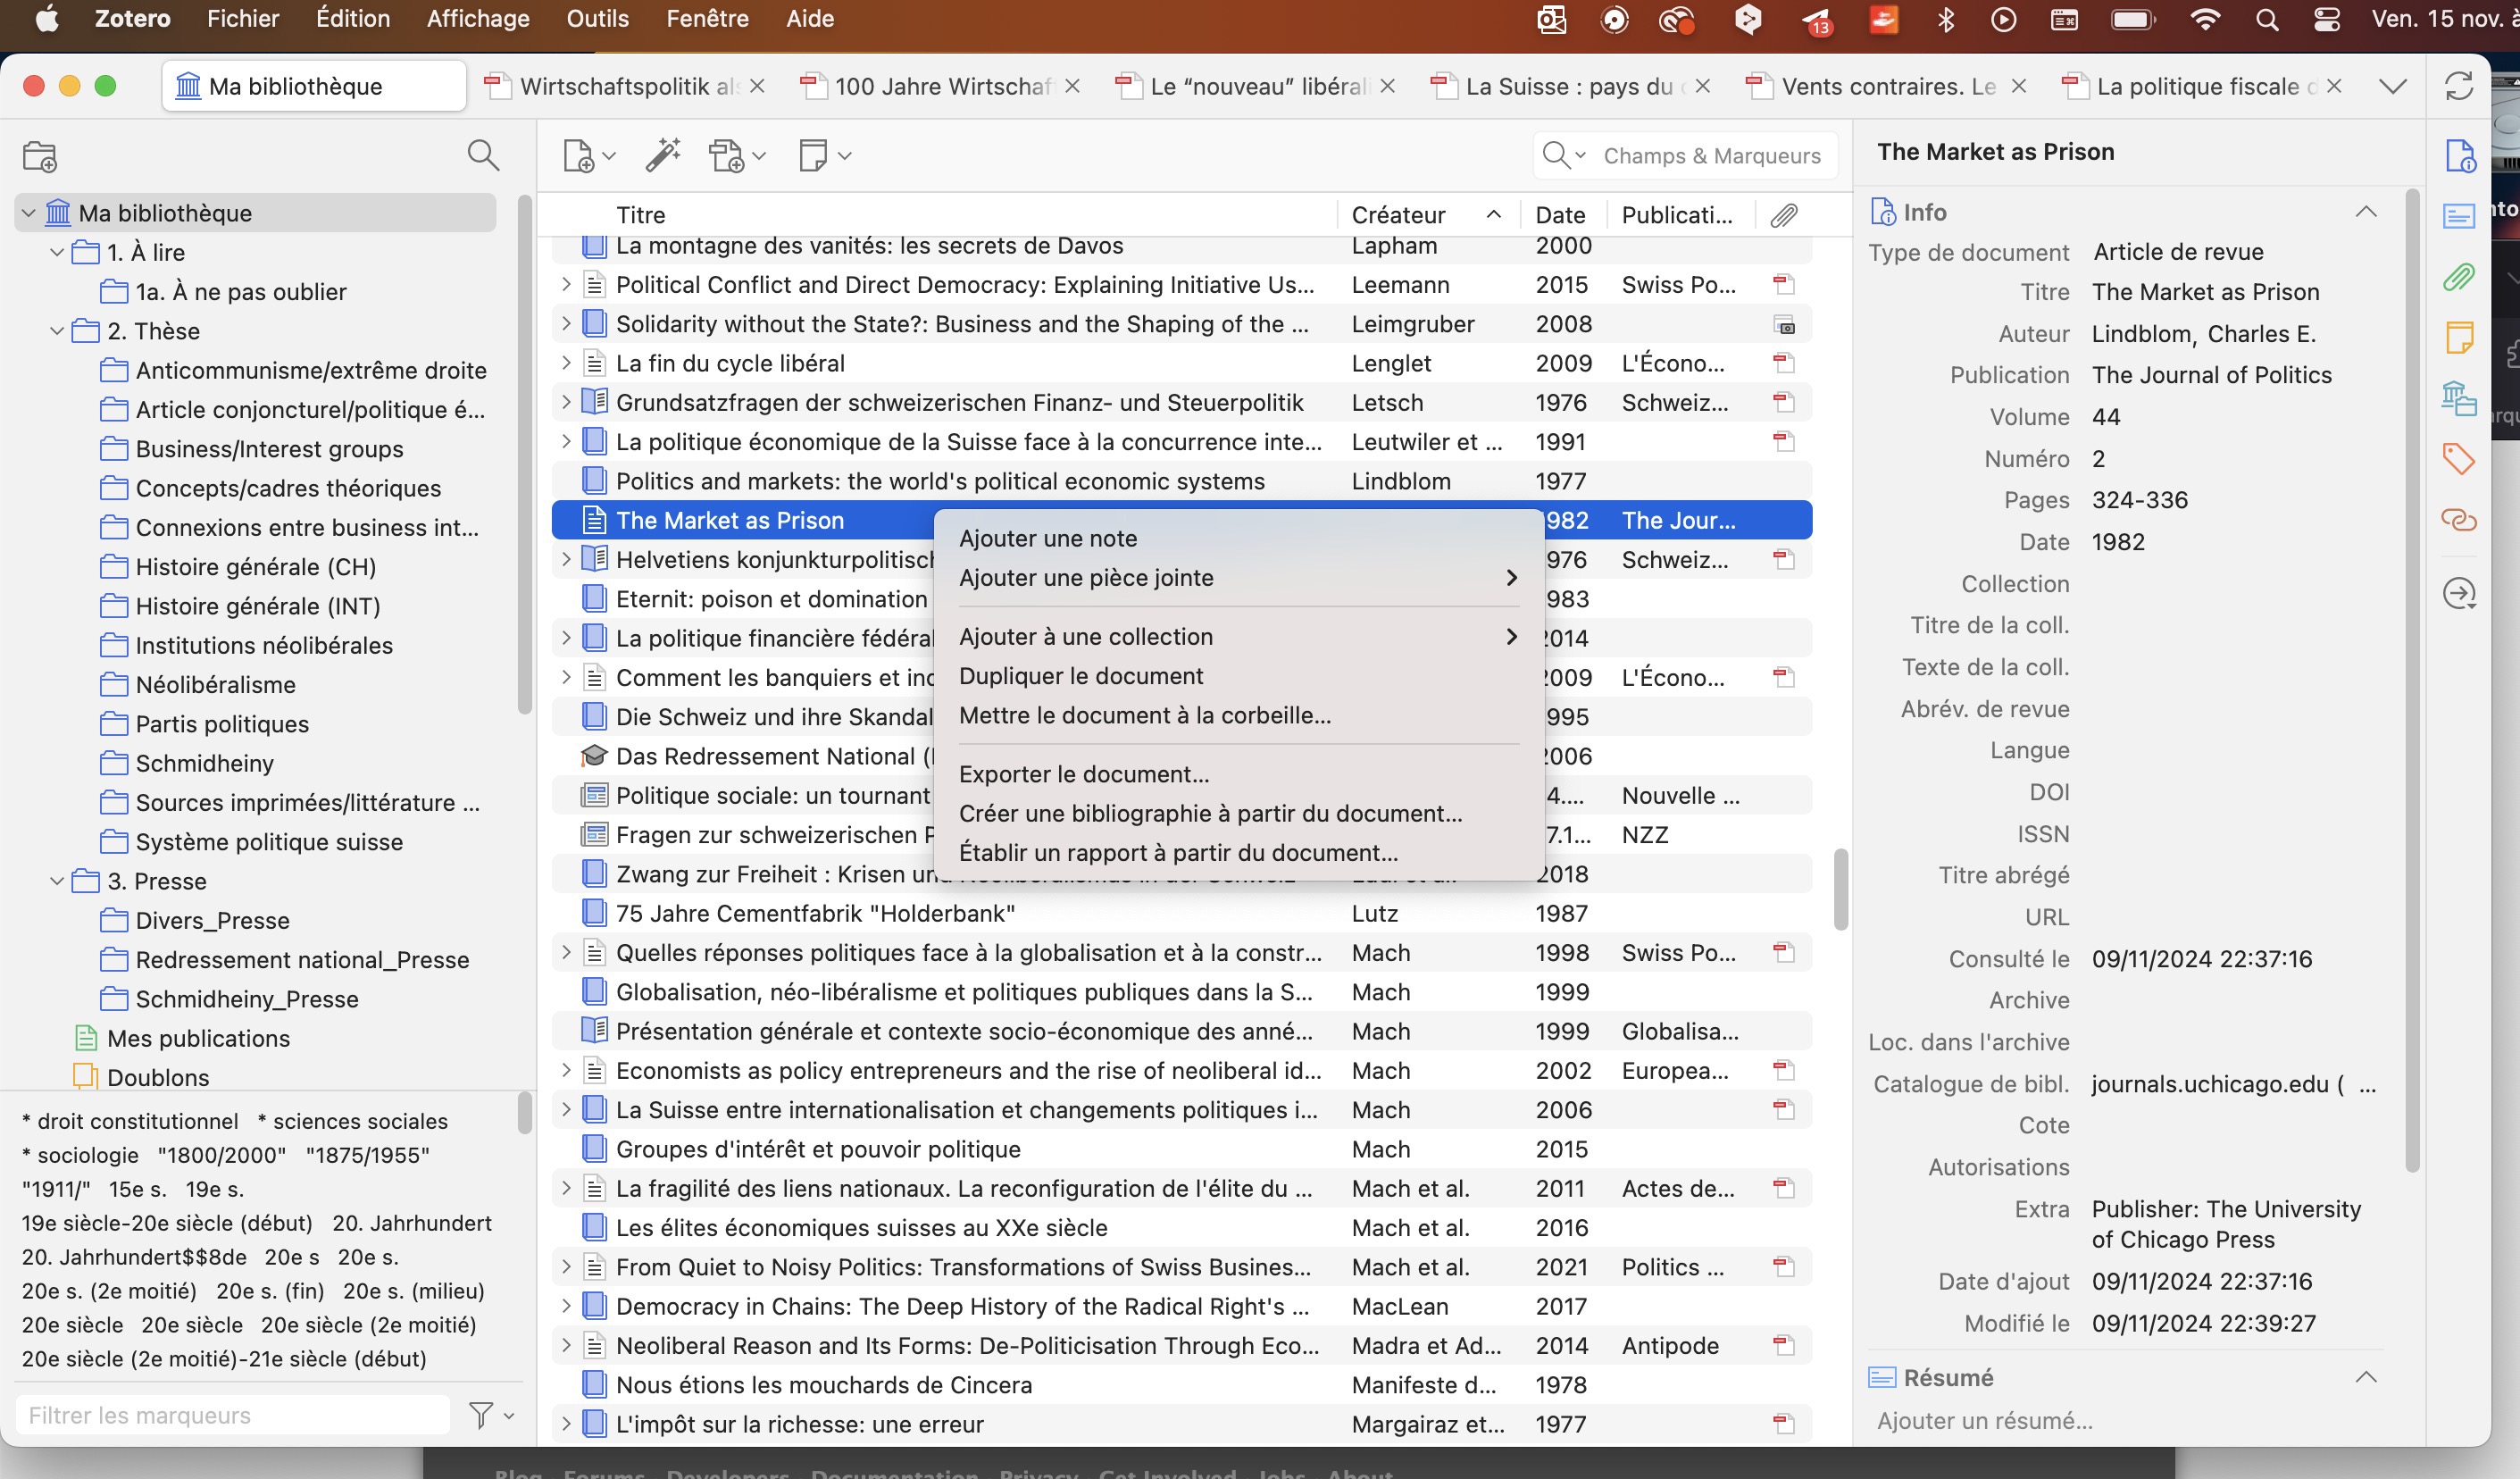Screen dimensions: 2520x1479
Task: Click the magic wand add-by-identifier icon
Action: [662, 155]
